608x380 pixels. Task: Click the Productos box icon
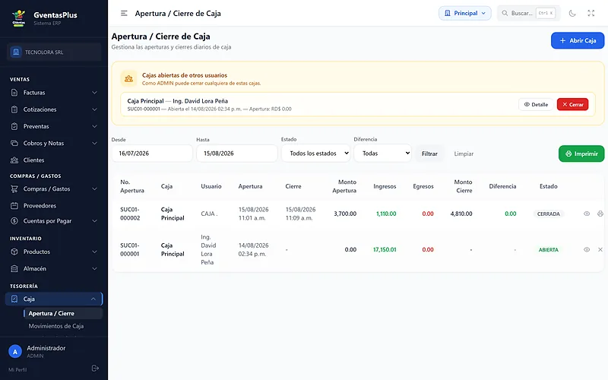[14, 252]
